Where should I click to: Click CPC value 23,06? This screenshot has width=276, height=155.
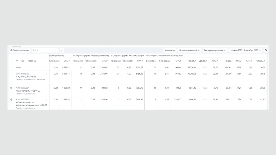point(215,74)
